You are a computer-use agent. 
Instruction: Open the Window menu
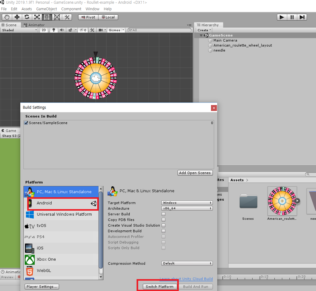tap(93, 9)
